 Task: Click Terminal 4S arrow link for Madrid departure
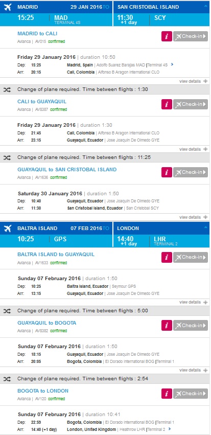172,64
